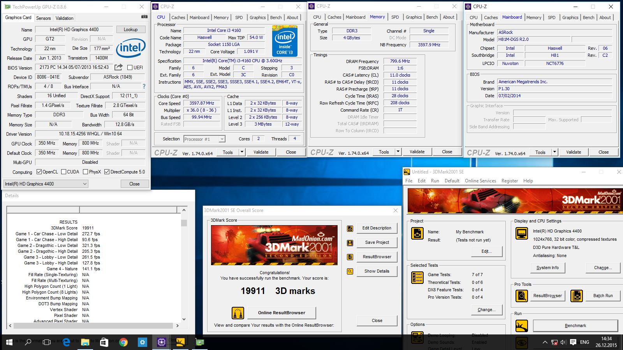Click GPU-Z screenshot camera icon
Image resolution: width=623 pixels, height=350 pixels.
144,17
